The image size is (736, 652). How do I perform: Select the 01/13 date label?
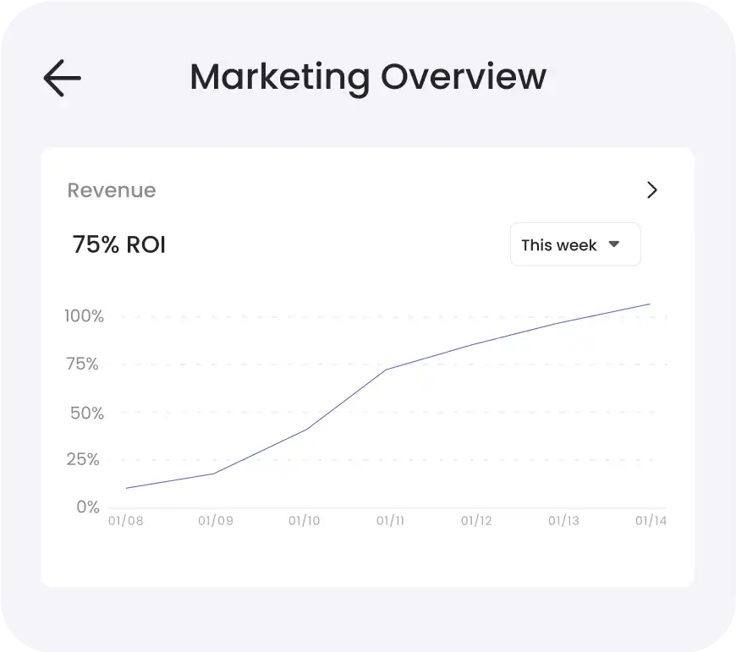coord(563,521)
